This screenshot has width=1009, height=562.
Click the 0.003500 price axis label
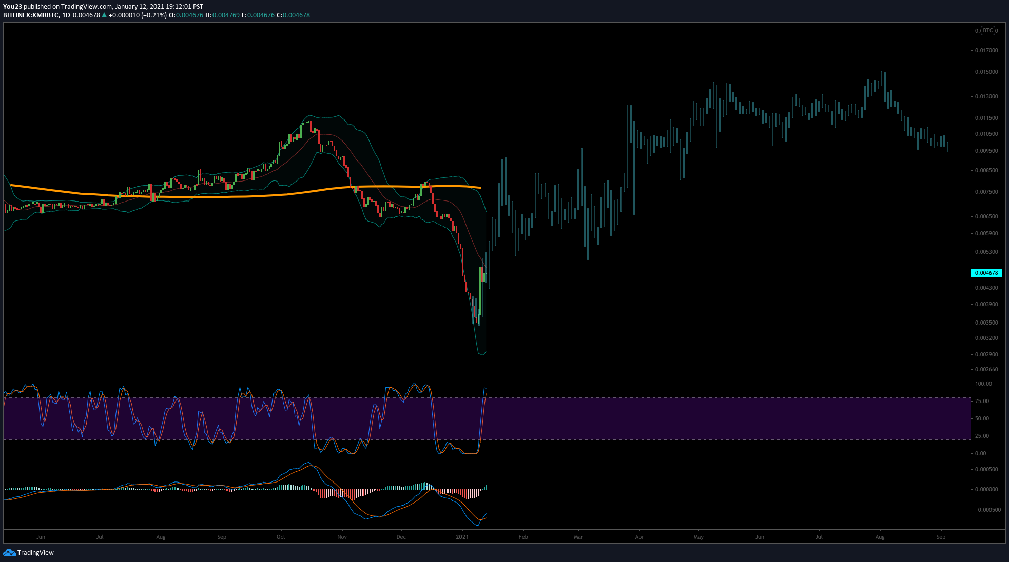986,323
